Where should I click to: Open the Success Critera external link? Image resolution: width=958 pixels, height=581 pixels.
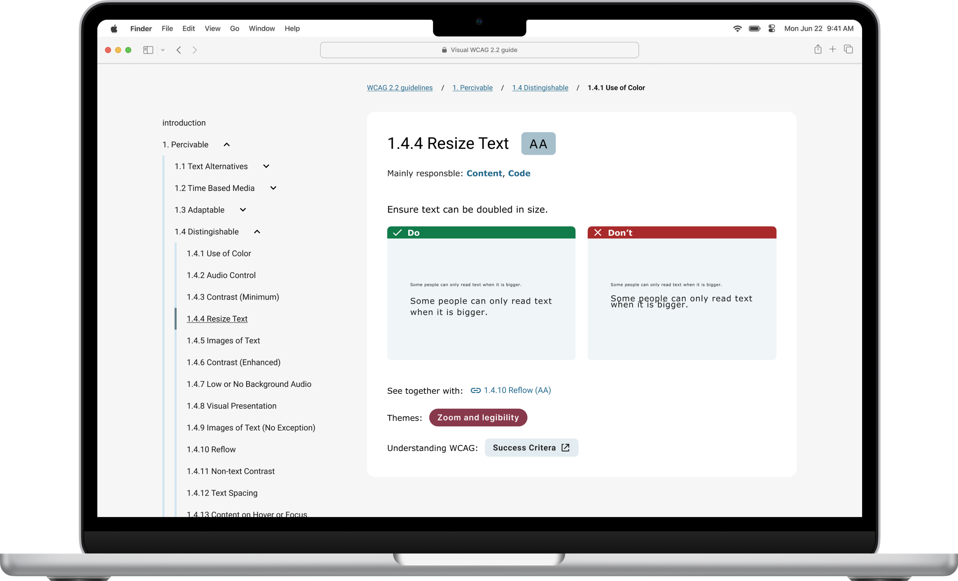tap(531, 448)
